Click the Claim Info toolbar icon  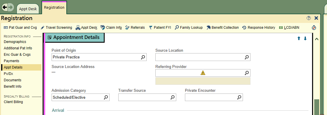click(x=103, y=27)
